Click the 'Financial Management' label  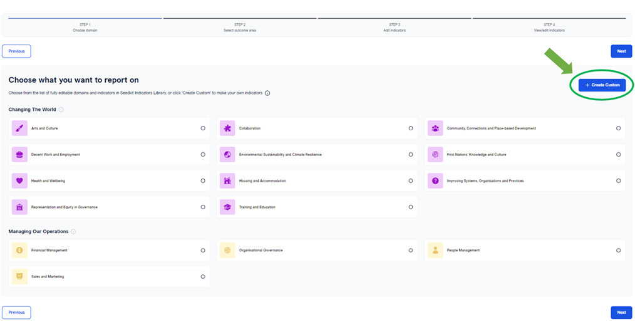[49, 251]
